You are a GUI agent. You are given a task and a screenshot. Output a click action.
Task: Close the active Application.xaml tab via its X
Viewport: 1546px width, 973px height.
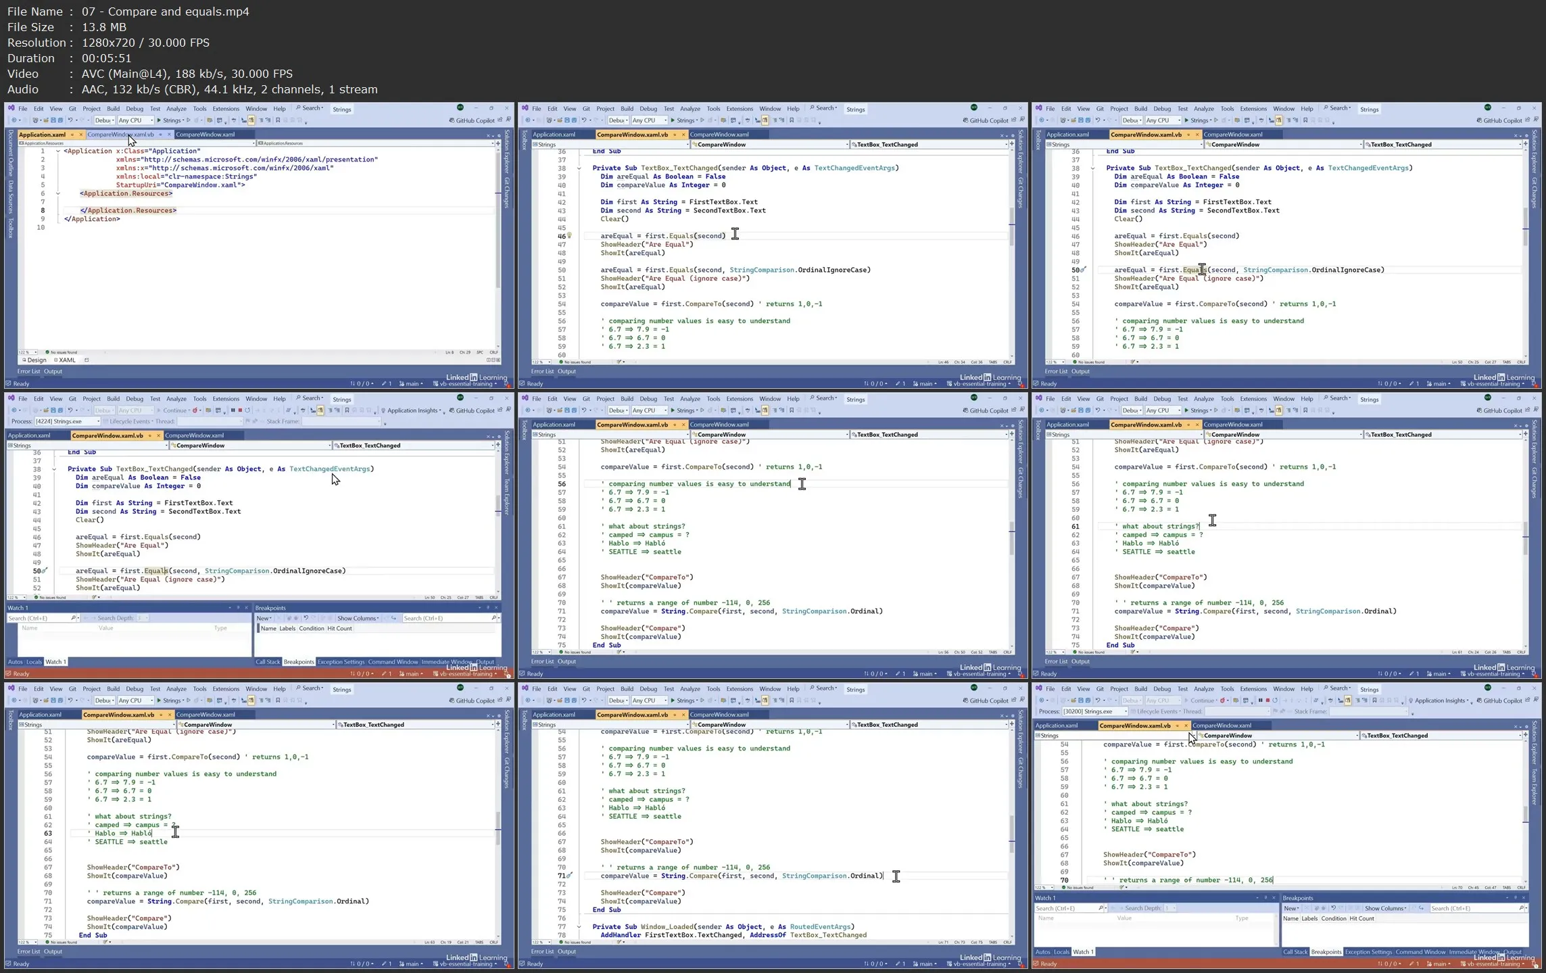coord(80,135)
